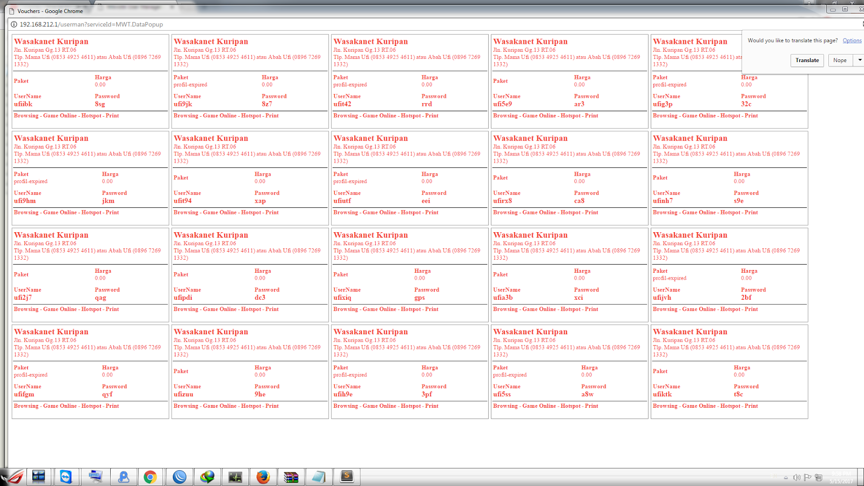This screenshot has height=486, width=864.
Task: Select username text 'ufia3b'
Action: (503, 298)
